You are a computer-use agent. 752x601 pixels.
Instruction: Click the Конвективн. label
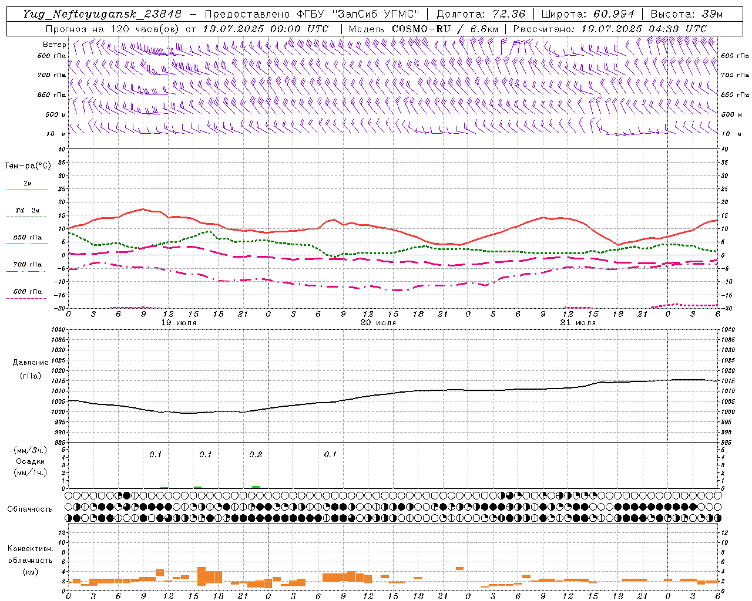coord(30,549)
